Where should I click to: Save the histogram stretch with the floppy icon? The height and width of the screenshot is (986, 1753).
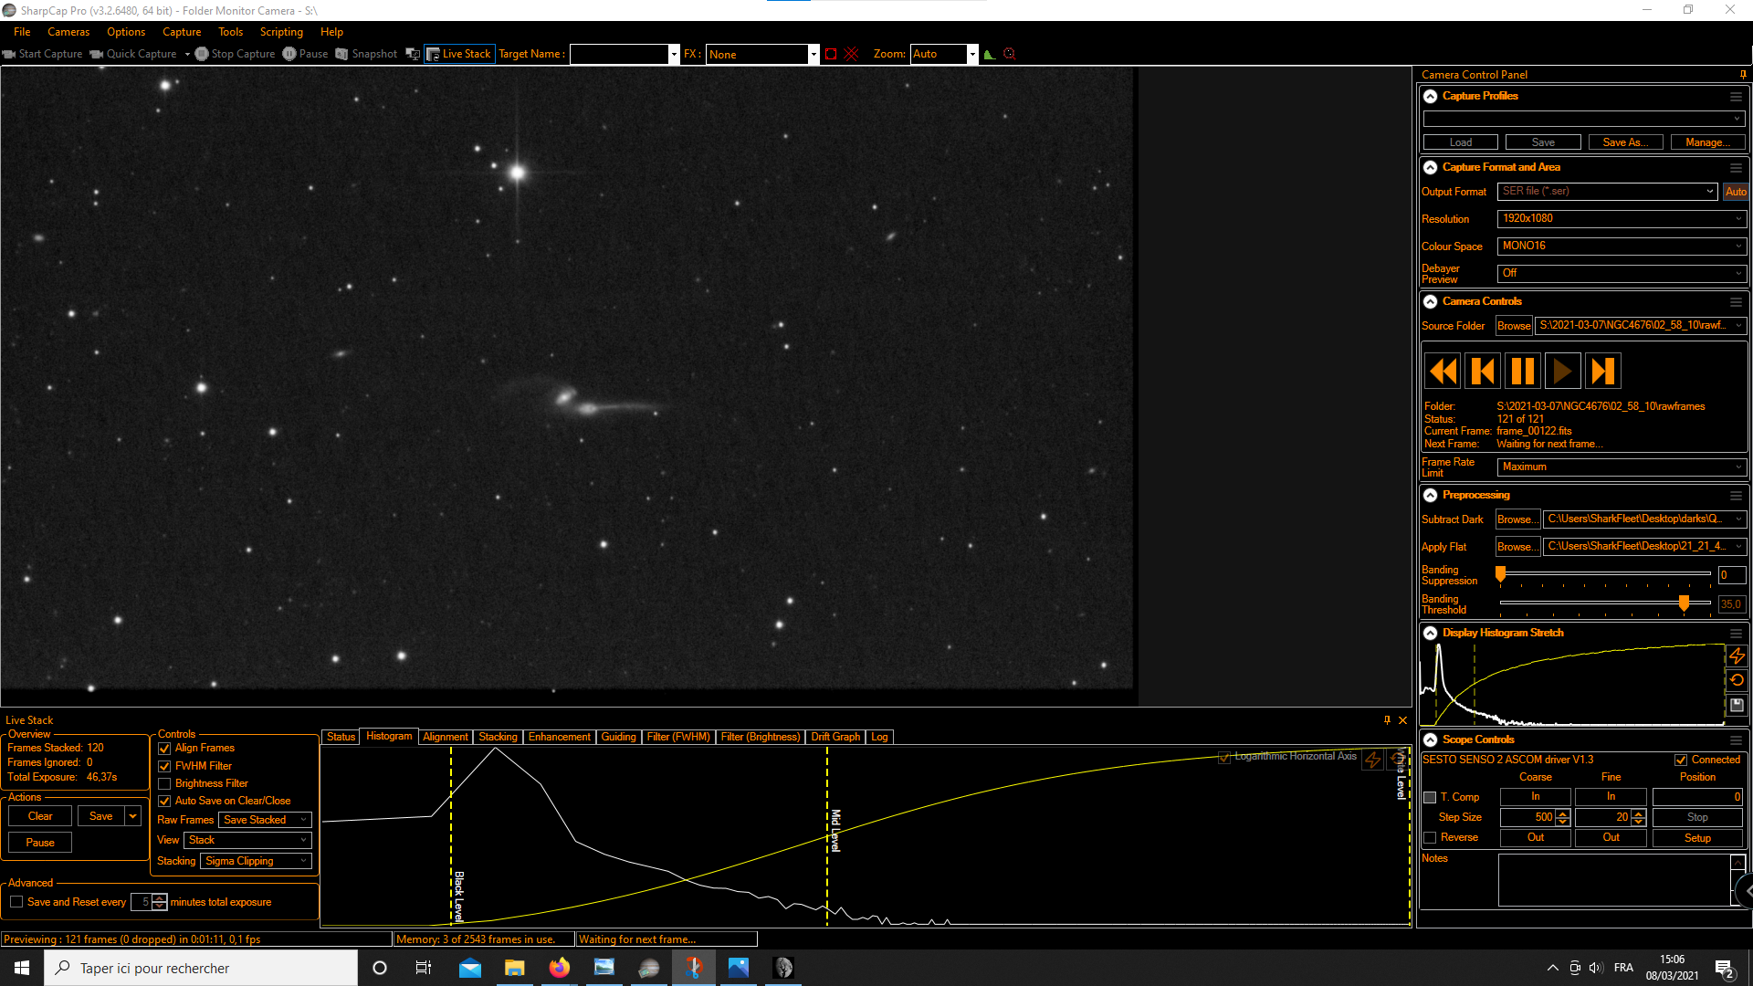1737,705
